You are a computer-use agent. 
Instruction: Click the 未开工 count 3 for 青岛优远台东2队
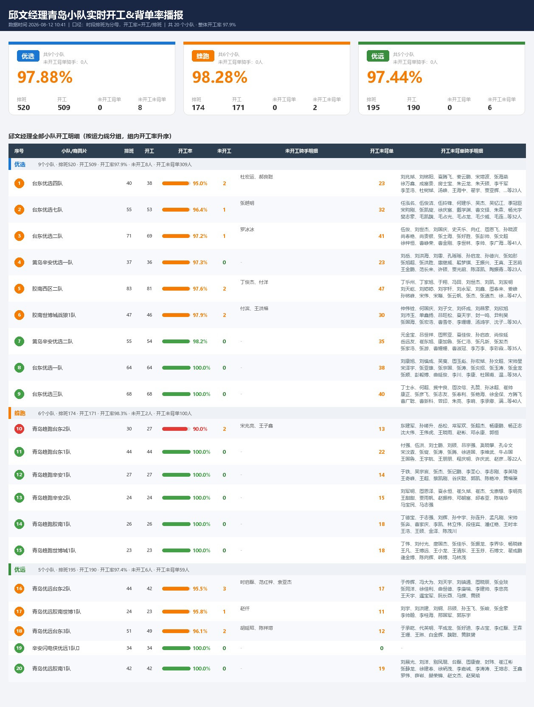pos(225,589)
